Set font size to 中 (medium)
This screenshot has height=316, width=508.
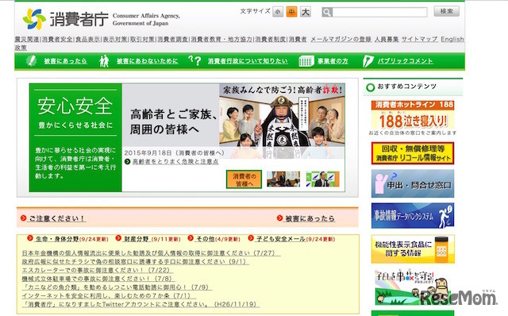pyautogui.click(x=291, y=12)
